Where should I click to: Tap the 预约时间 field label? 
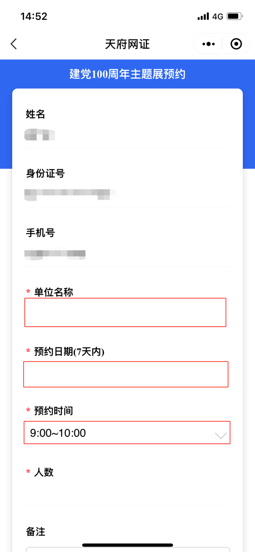pyautogui.click(x=53, y=411)
